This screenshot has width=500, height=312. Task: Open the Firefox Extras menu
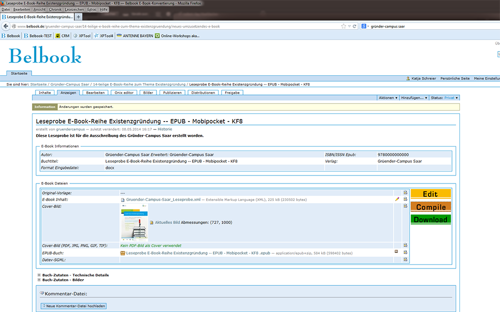point(92,9)
